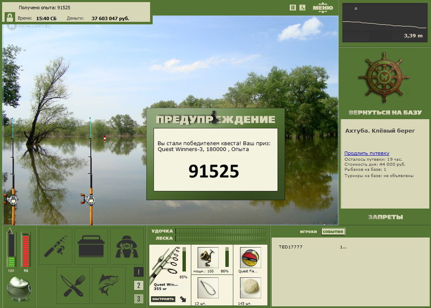Click the ЕДА food level bar

pos(11,249)
